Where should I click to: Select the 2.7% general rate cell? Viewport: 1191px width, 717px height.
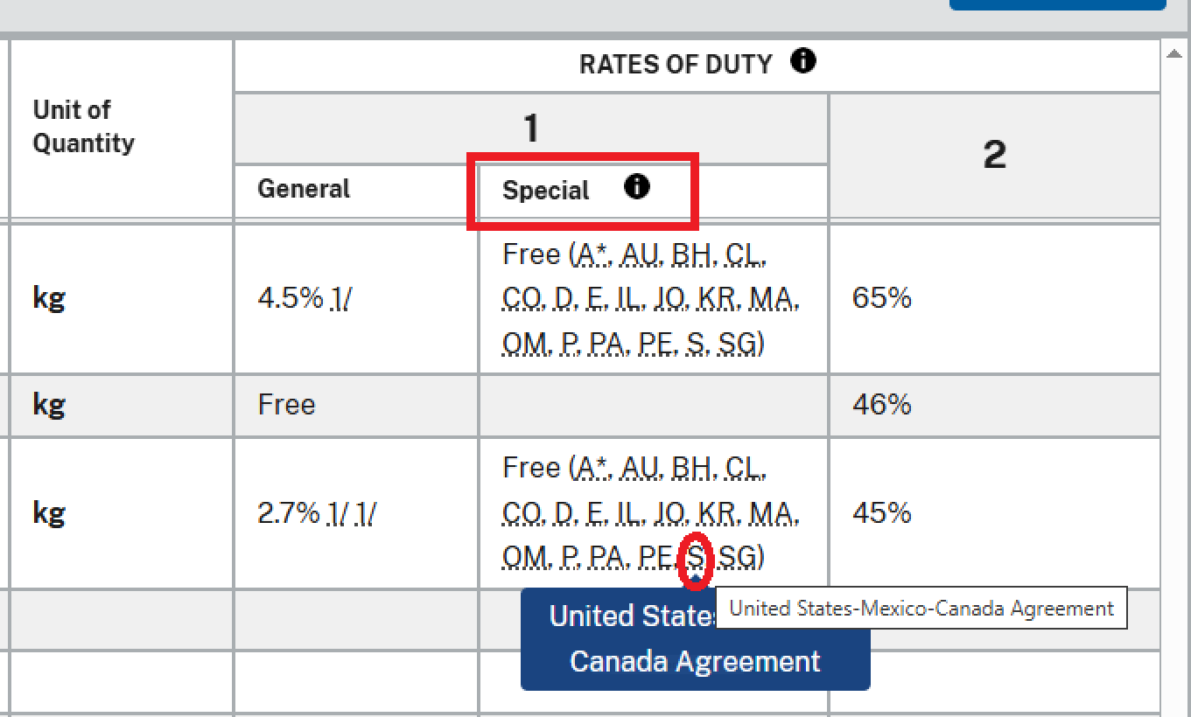[x=289, y=513]
